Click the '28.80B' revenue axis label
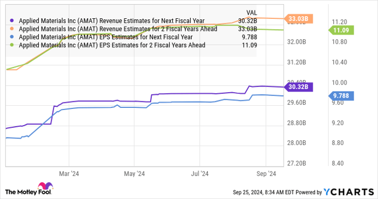The height and width of the screenshot is (199, 378). pos(296,123)
